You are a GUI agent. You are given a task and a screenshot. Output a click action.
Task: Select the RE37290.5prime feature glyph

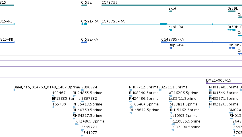tap(173, 130)
